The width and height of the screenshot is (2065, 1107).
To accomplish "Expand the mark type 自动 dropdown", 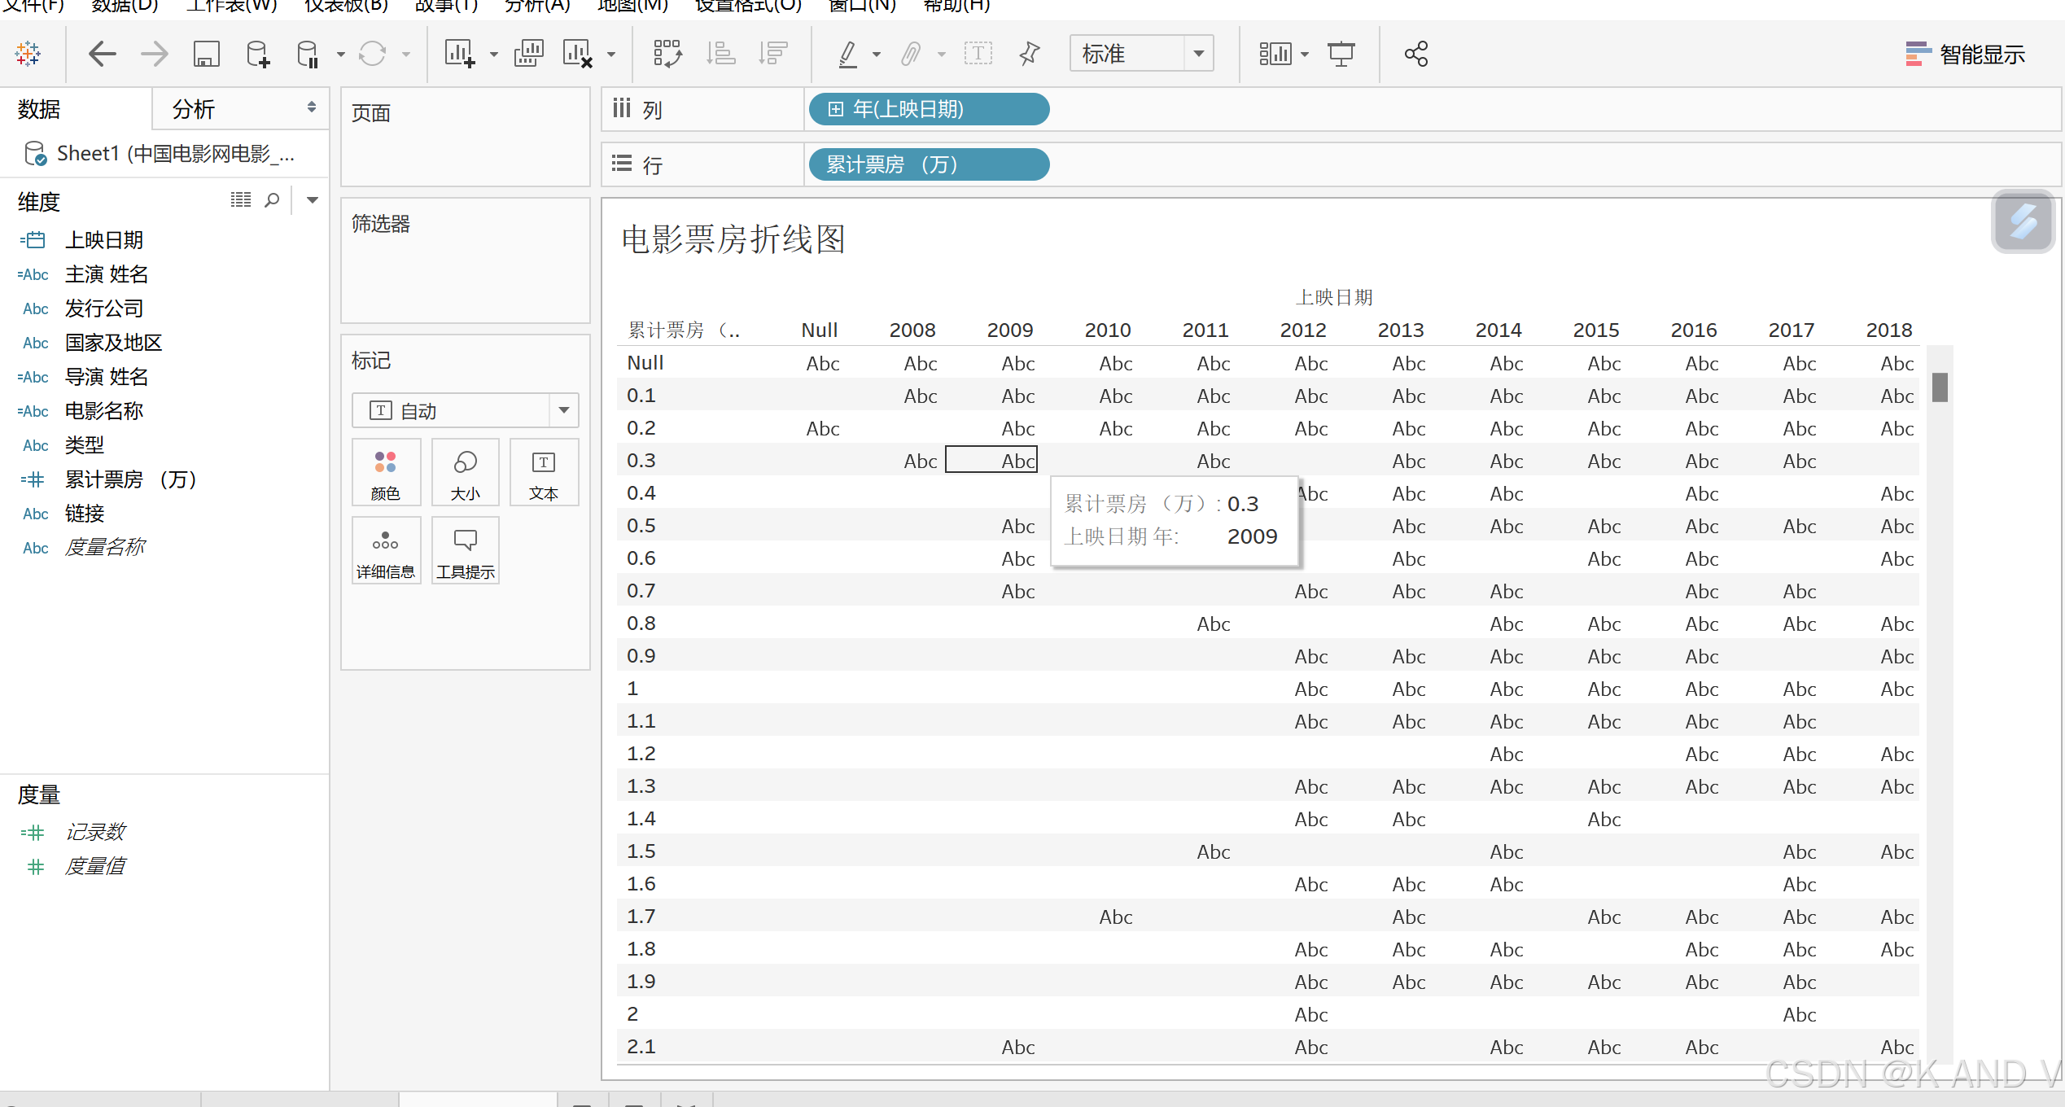I will pyautogui.click(x=563, y=410).
